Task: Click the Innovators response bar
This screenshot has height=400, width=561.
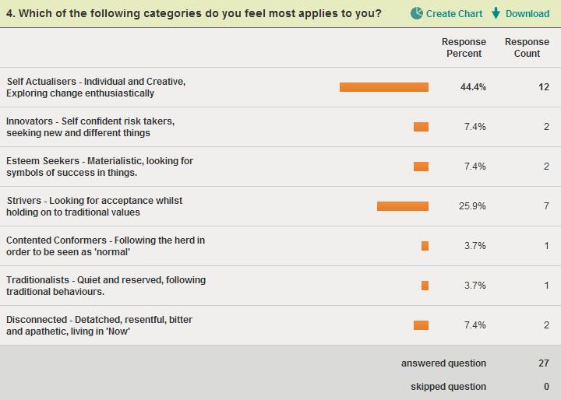Action: click(x=421, y=127)
